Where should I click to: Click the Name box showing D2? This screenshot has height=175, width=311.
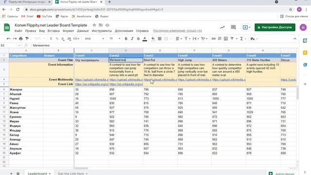click(10, 45)
